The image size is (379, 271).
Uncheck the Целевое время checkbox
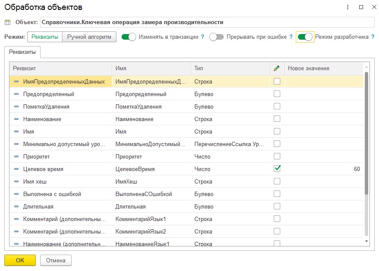(277, 169)
